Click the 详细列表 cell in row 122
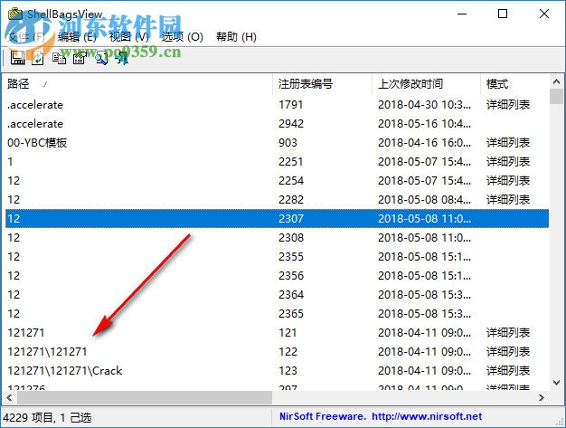 click(508, 352)
